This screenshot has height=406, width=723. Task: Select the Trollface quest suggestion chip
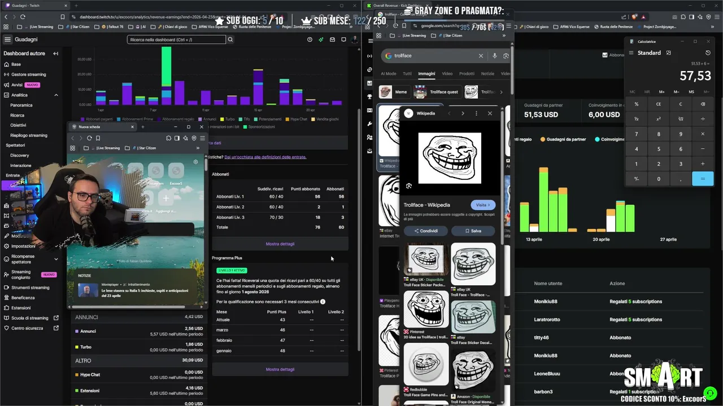437,92
